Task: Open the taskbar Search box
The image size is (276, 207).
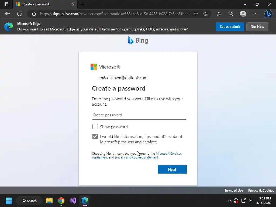Action: point(29,201)
